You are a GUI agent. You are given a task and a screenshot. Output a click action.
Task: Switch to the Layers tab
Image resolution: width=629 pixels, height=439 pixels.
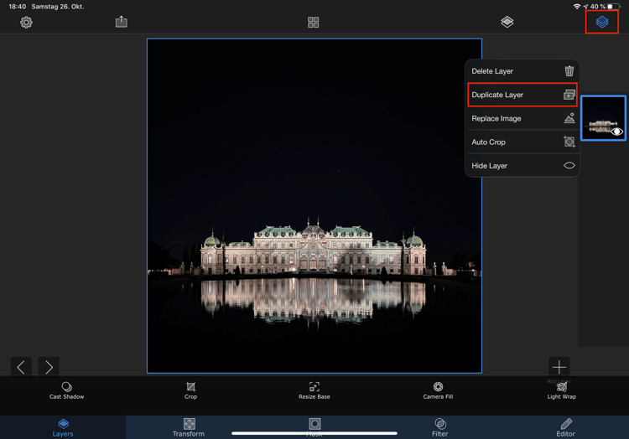pos(63,427)
